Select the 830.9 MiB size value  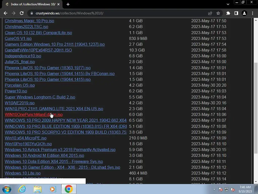click(x=138, y=38)
